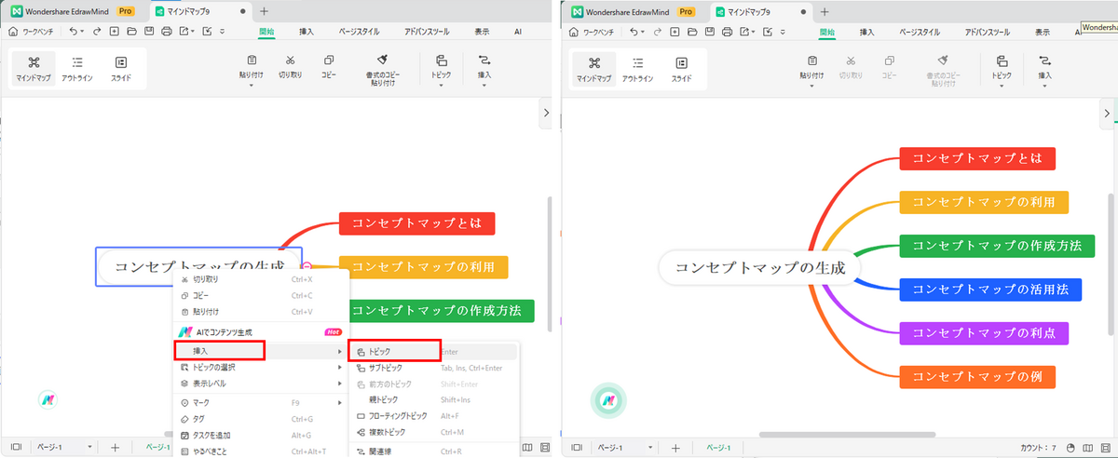
Task: Click the floating AI assistant icon in right window
Action: point(608,400)
